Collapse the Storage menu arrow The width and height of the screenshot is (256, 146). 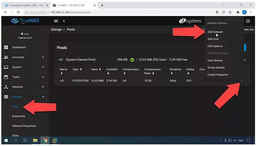coord(43,97)
